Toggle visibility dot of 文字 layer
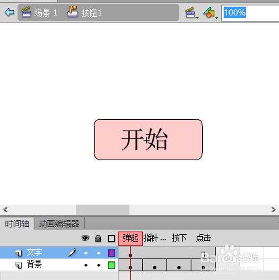This screenshot has width=279, height=280. point(86,253)
